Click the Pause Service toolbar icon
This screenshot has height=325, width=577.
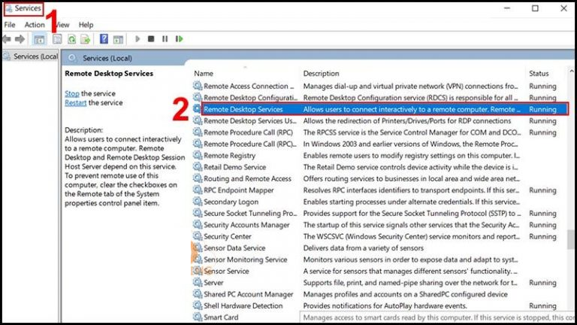pos(165,38)
